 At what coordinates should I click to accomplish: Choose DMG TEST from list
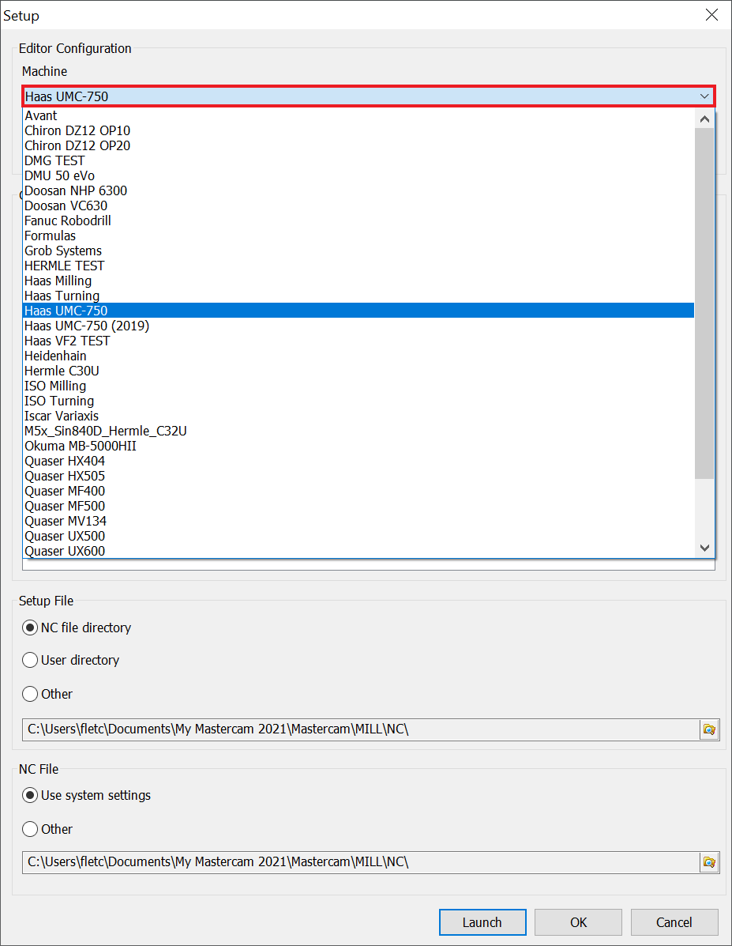358,161
